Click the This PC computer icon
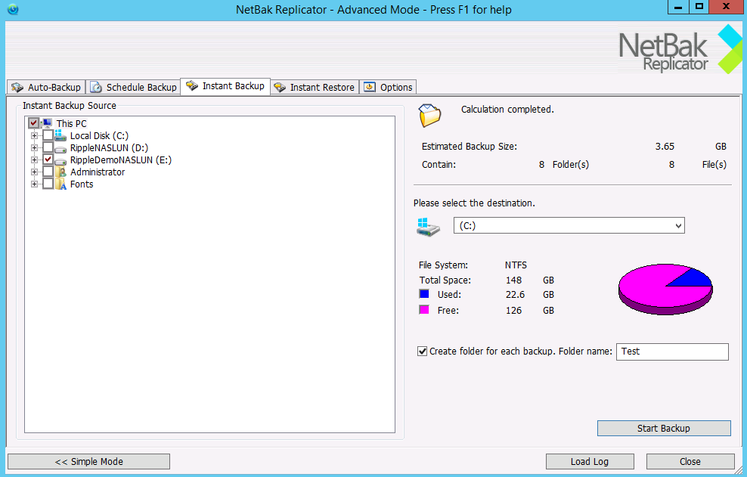 pos(47,123)
